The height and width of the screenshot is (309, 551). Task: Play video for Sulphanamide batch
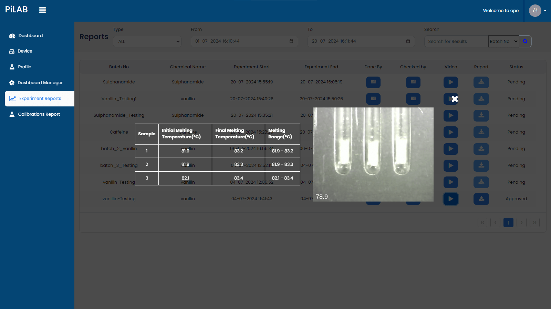point(450,82)
